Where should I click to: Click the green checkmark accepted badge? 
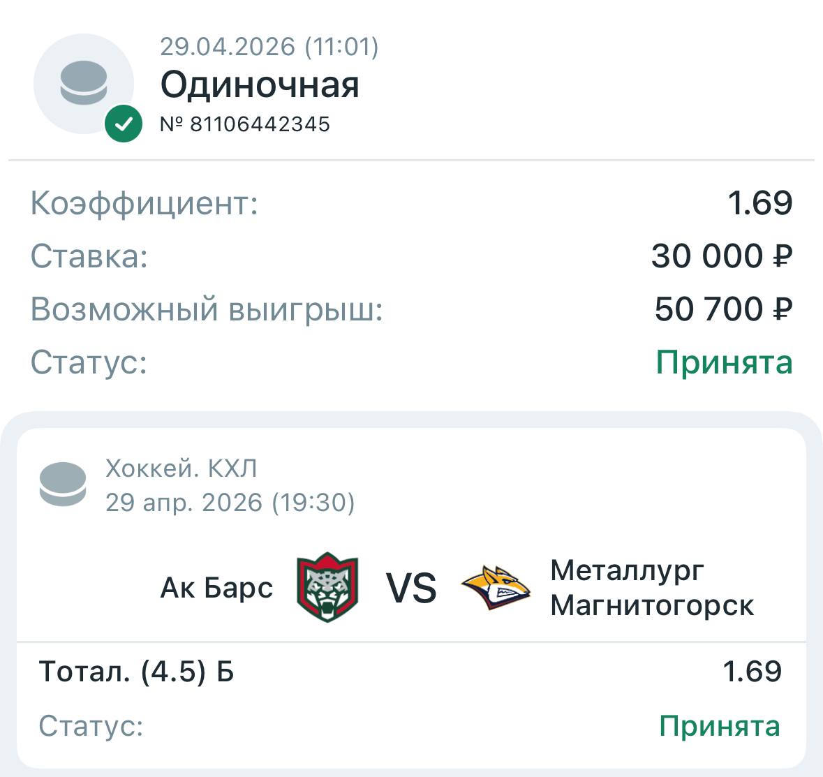pyautogui.click(x=124, y=124)
